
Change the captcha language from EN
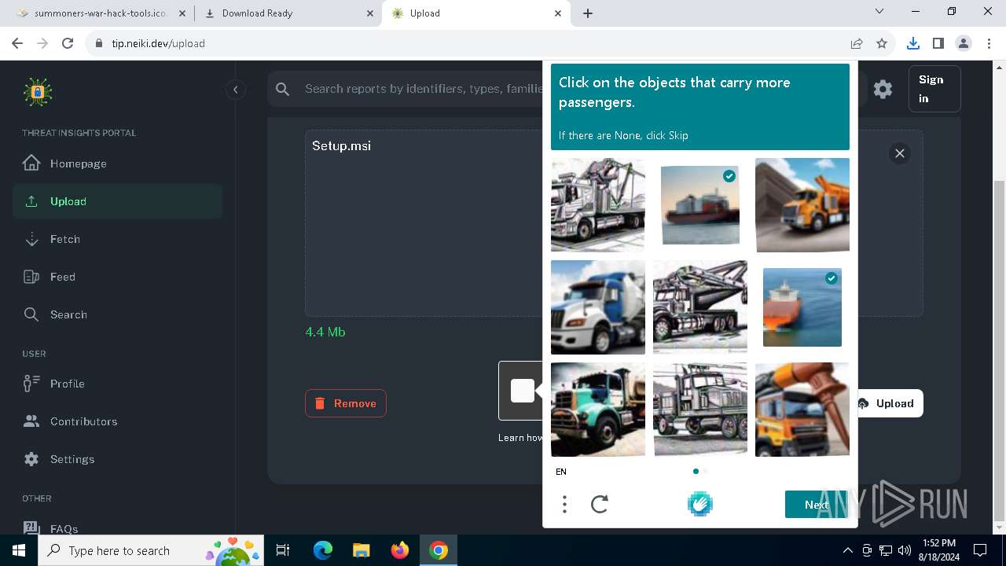click(561, 472)
